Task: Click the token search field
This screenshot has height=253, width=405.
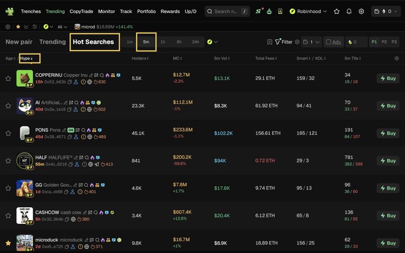Action: (227, 11)
